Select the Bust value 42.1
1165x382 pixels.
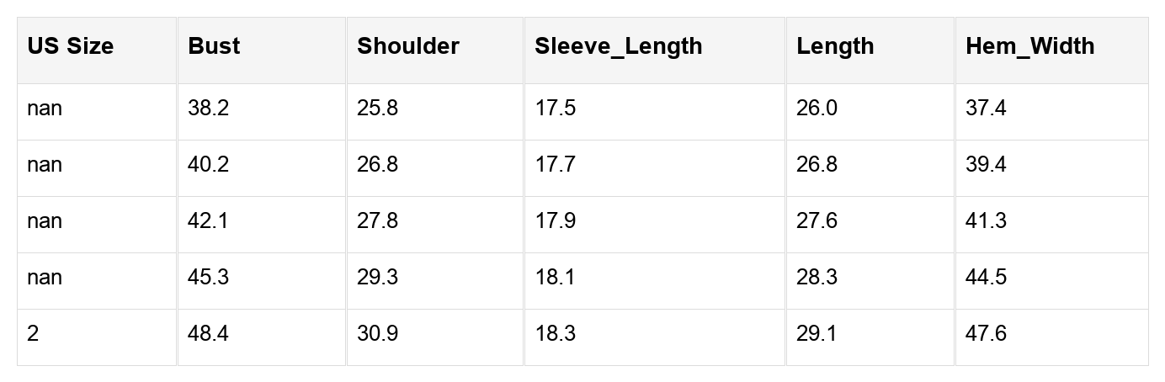tap(208, 221)
